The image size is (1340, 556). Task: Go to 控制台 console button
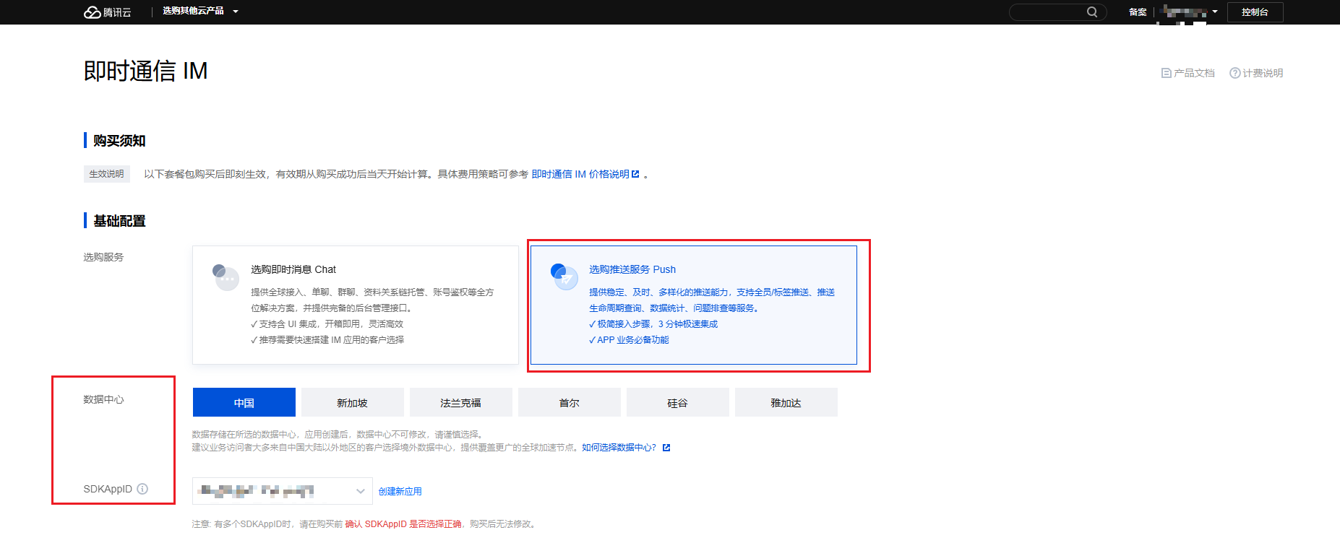(1255, 12)
